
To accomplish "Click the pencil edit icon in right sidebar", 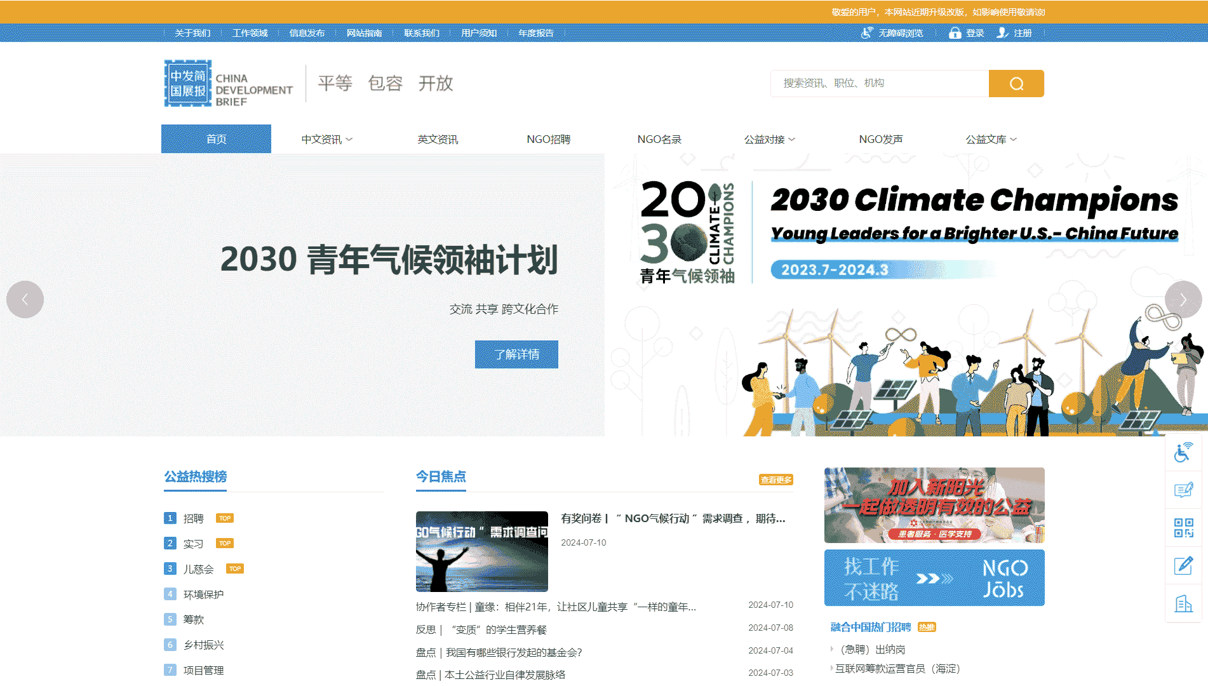I will click(x=1183, y=565).
